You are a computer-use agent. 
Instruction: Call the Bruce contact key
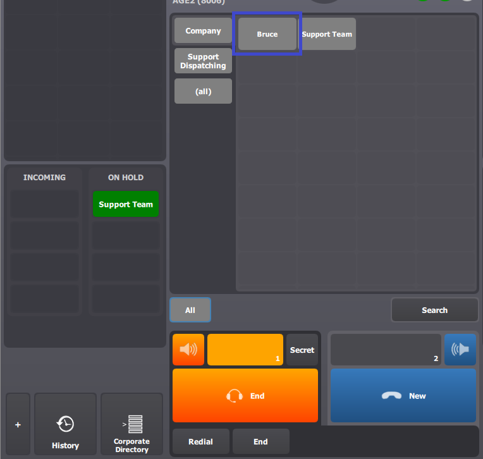267,34
